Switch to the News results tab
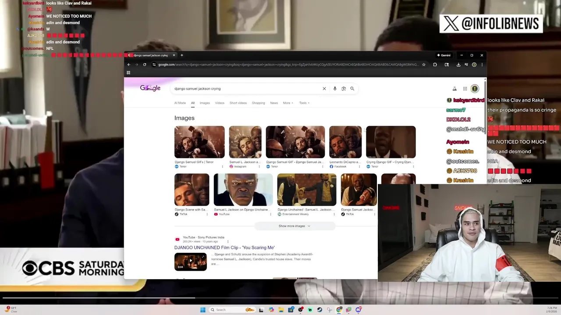 coord(274,103)
